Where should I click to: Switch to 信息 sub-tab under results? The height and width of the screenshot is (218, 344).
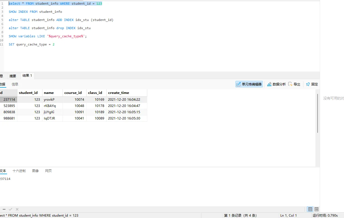(x=15, y=84)
